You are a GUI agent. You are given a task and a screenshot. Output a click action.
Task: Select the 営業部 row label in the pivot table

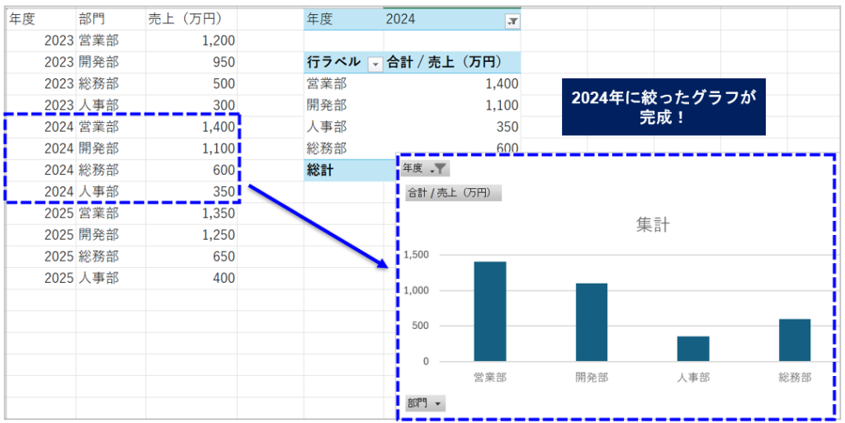pyautogui.click(x=343, y=84)
